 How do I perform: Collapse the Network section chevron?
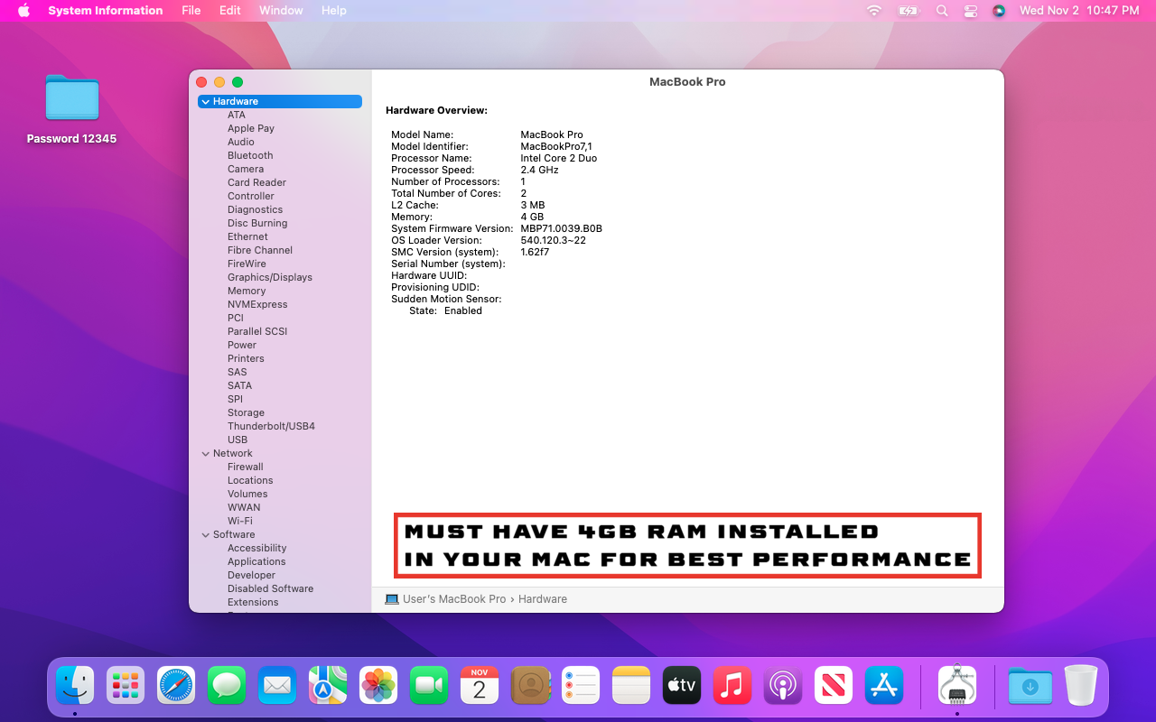tap(206, 454)
